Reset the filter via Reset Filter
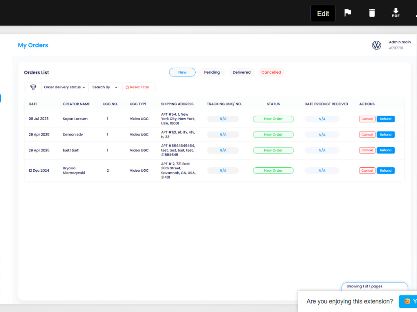 pyautogui.click(x=137, y=87)
